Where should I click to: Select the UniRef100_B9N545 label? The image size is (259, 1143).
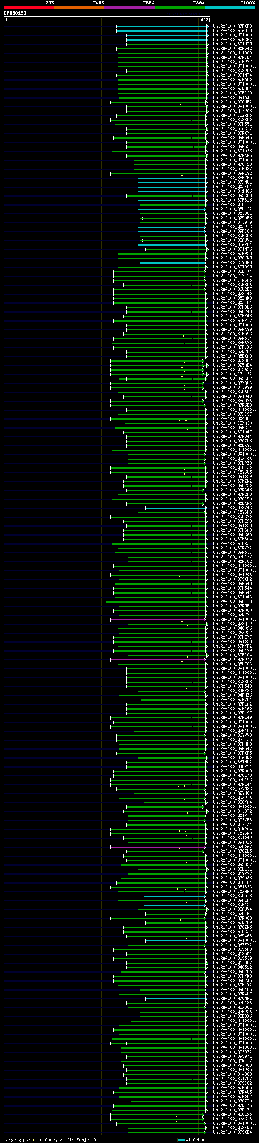[232, 137]
